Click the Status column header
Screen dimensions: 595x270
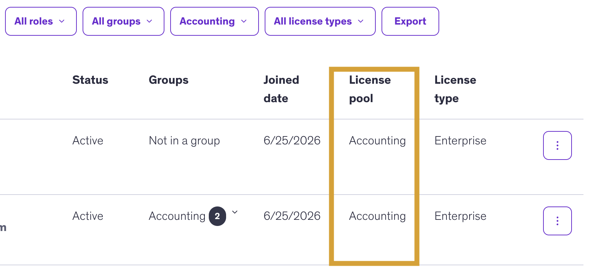pyautogui.click(x=90, y=80)
